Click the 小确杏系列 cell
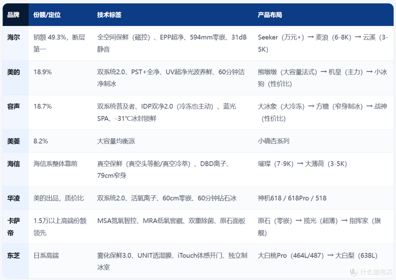 point(323,141)
